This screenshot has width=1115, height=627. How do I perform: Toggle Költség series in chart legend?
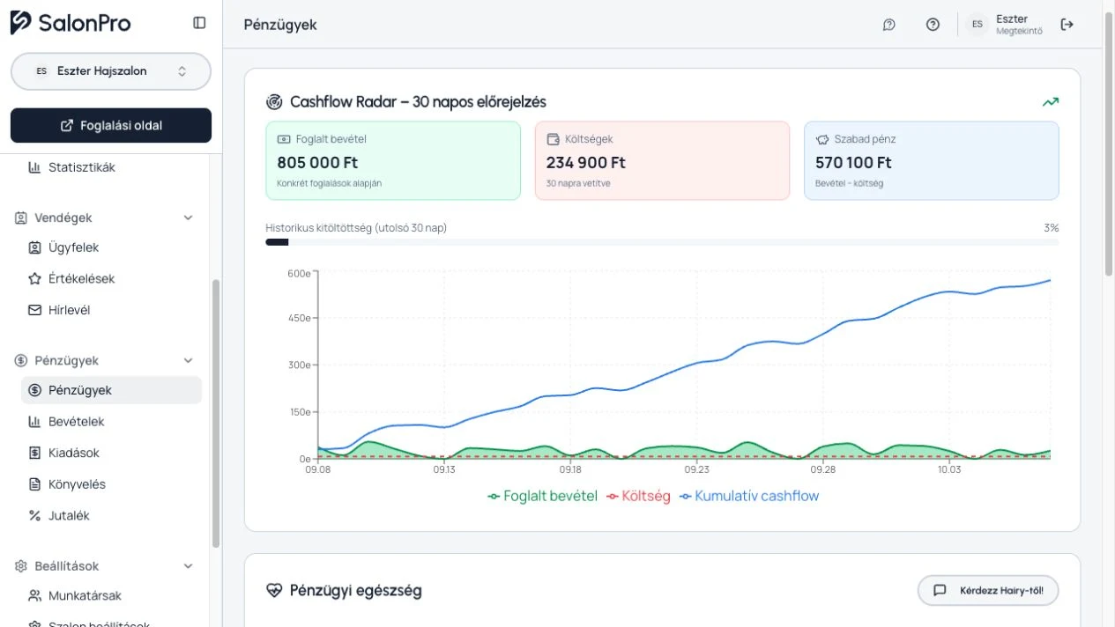tap(638, 496)
